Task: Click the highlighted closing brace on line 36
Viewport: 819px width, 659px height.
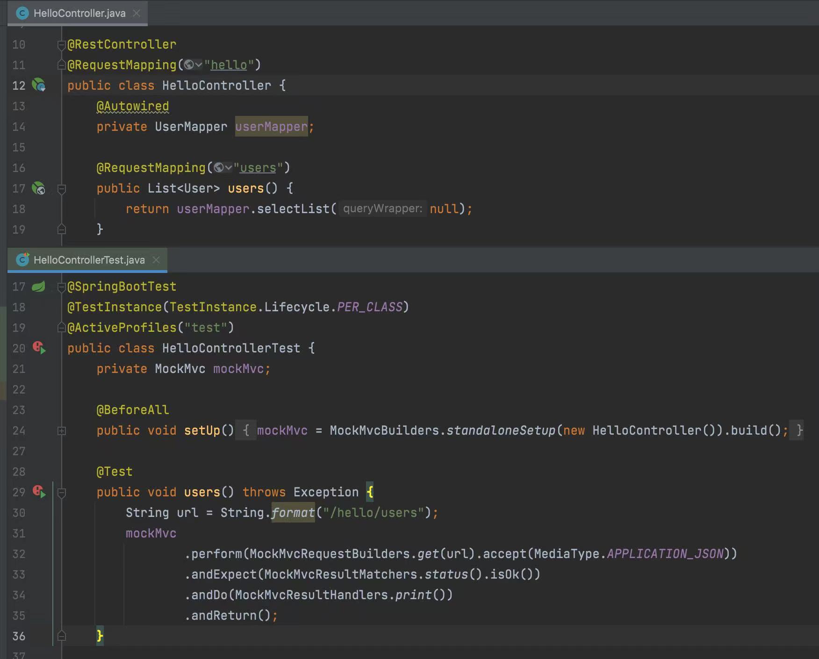Action: (x=100, y=636)
